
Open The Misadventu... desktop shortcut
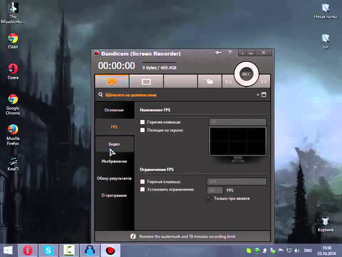coord(13,13)
